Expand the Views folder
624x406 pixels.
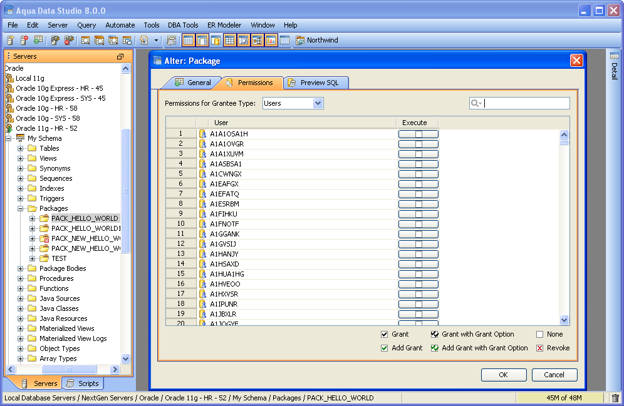(x=20, y=158)
